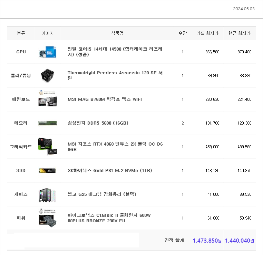The width and height of the screenshot is (263, 255).
Task: Open Thermalright Peerless Assassin 120 SE link
Action: [115, 75]
